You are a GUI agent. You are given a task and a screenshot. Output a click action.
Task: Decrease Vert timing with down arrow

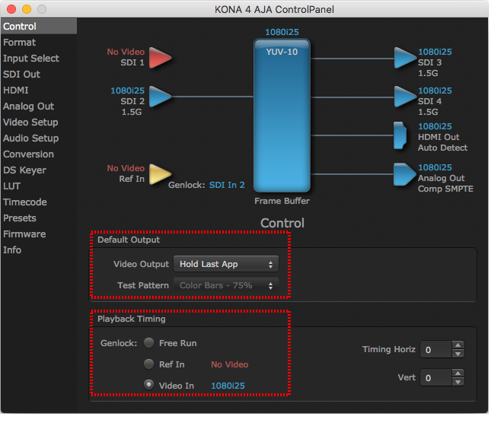(458, 382)
